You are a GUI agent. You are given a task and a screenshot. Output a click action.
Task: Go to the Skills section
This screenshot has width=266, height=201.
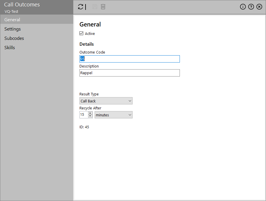coord(10,48)
